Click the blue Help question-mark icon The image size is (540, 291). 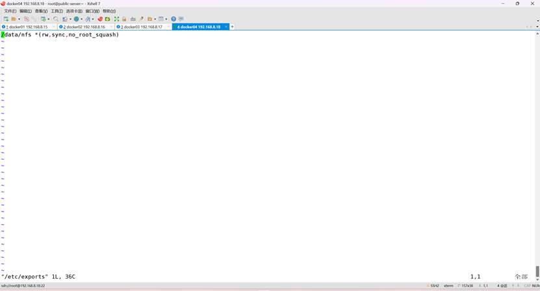pyautogui.click(x=174, y=19)
